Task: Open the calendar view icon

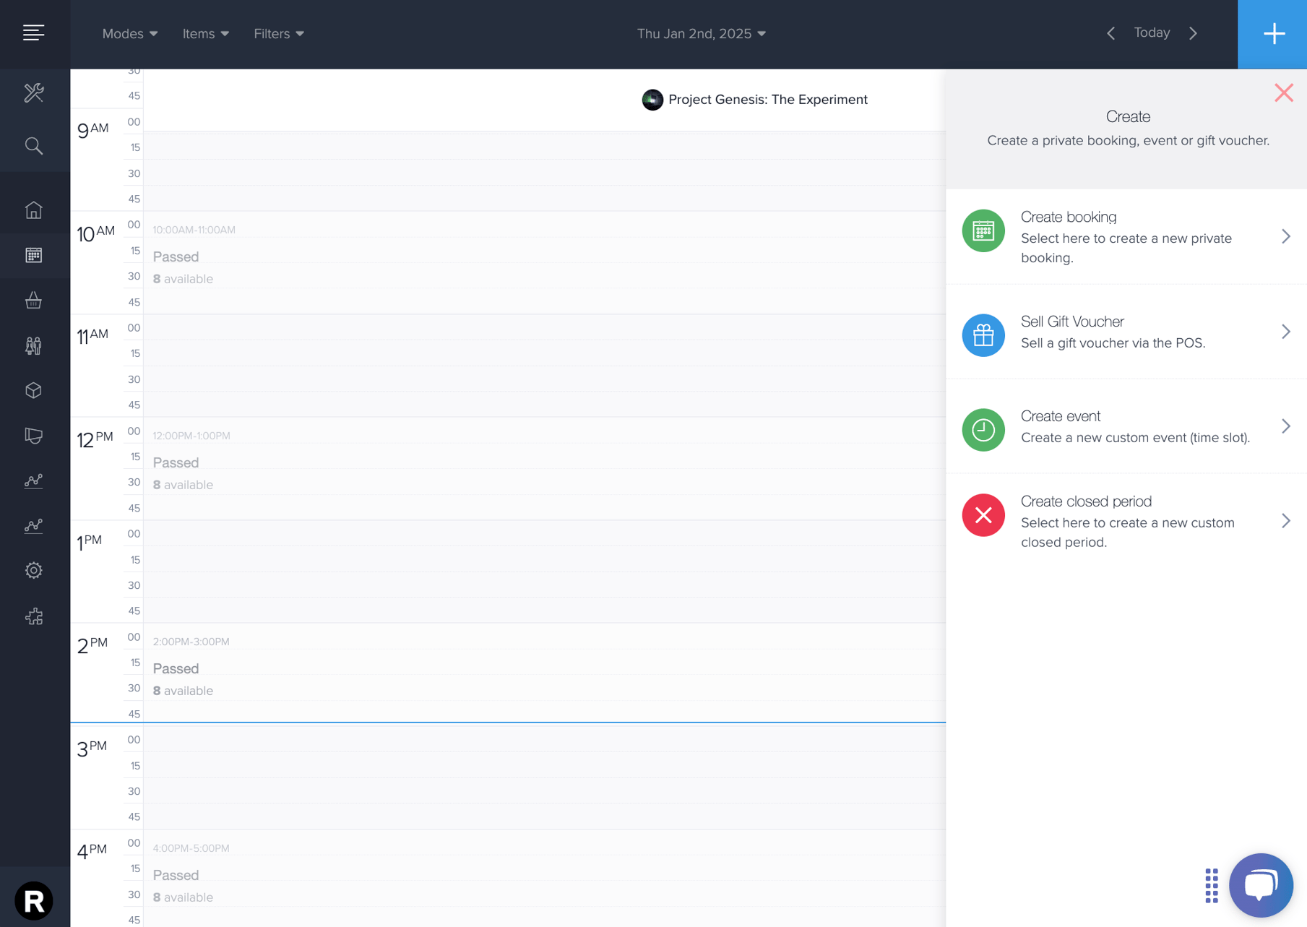Action: pos(34,255)
